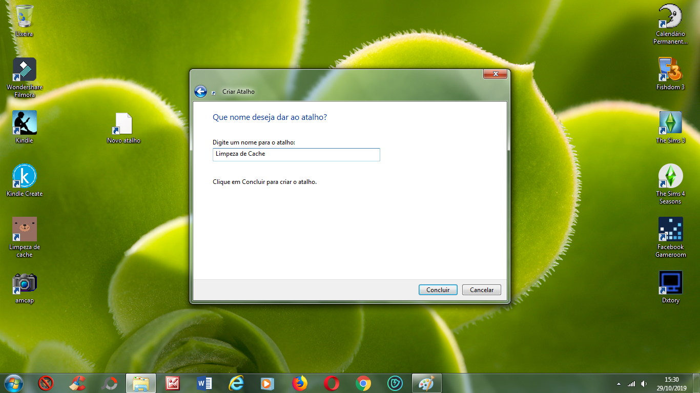
Task: Launch CCleaner from the taskbar
Action: (x=77, y=383)
